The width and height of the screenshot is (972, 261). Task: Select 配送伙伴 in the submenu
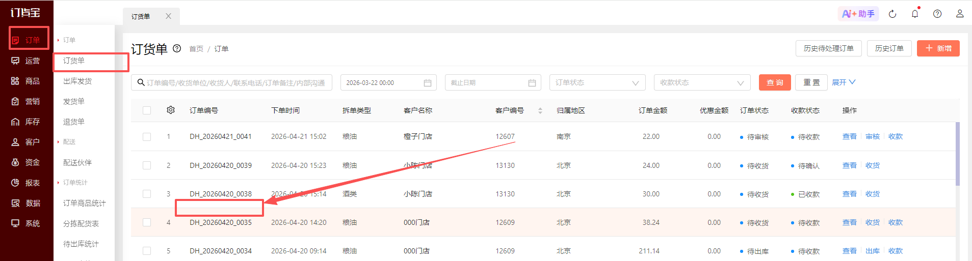77,162
